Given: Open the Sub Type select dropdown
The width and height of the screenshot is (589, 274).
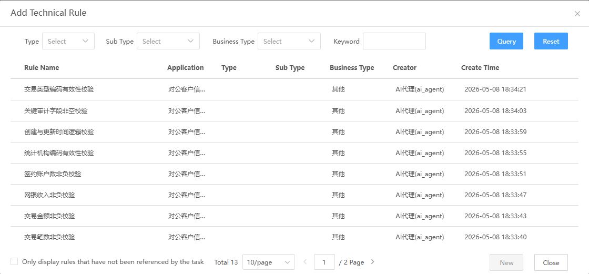Looking at the screenshot, I should [168, 42].
